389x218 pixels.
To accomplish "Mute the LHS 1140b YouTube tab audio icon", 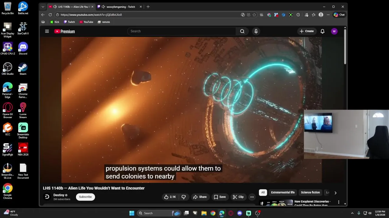I will (x=55, y=7).
